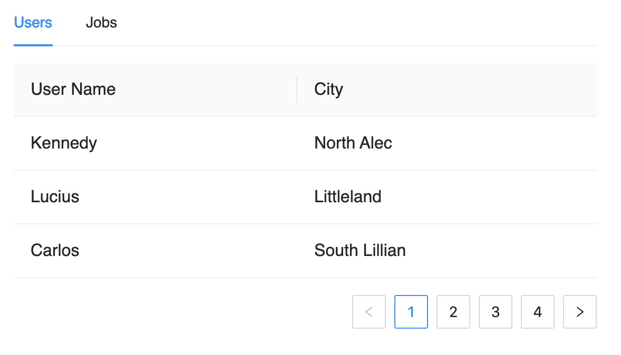621x355 pixels.
Task: Navigate to page 4
Action: (538, 312)
